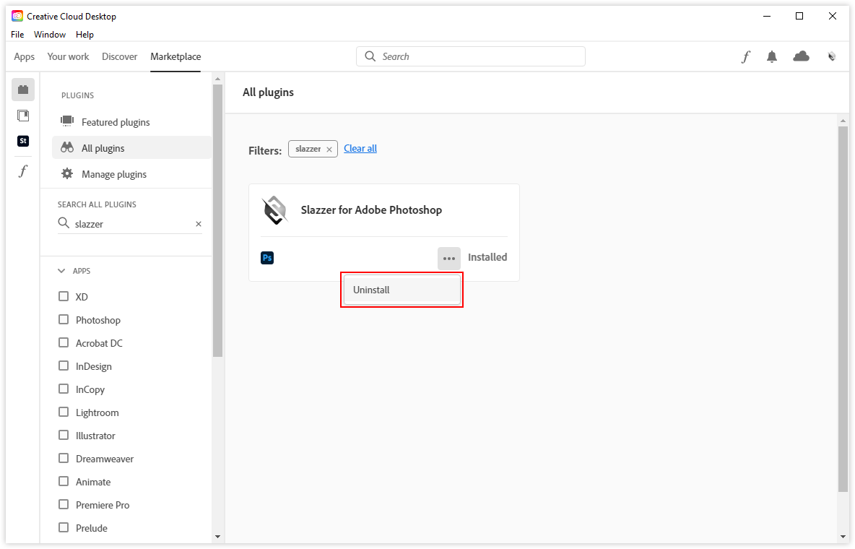Click the SEARCH ALL PLUGINS label
Image resolution: width=855 pixels, height=549 pixels.
[97, 204]
